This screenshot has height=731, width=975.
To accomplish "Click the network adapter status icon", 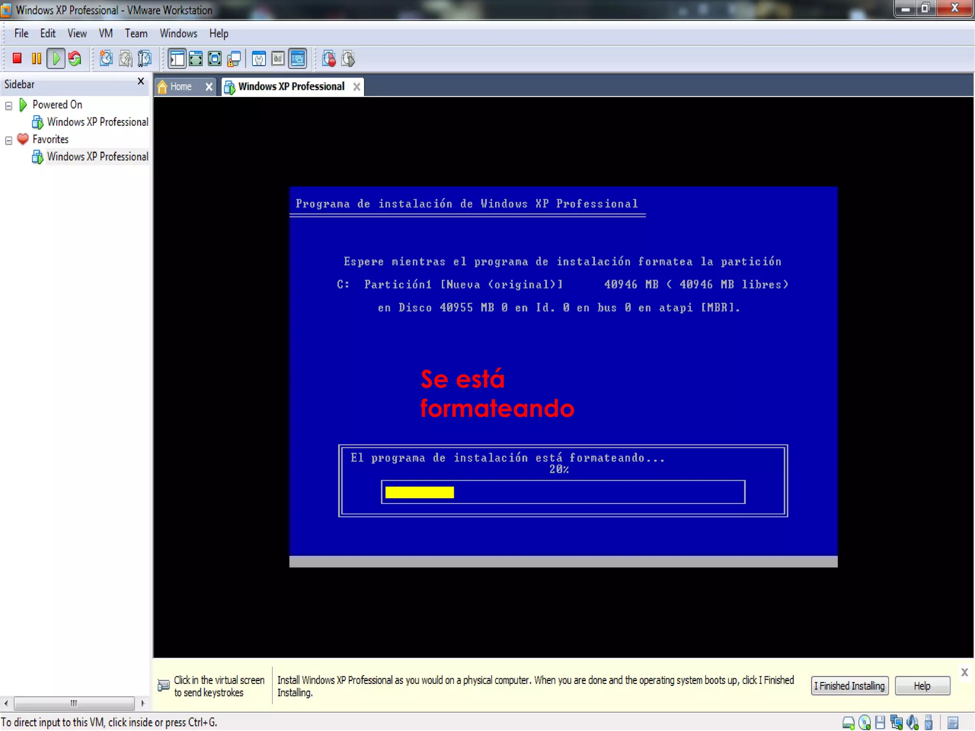I will (896, 722).
